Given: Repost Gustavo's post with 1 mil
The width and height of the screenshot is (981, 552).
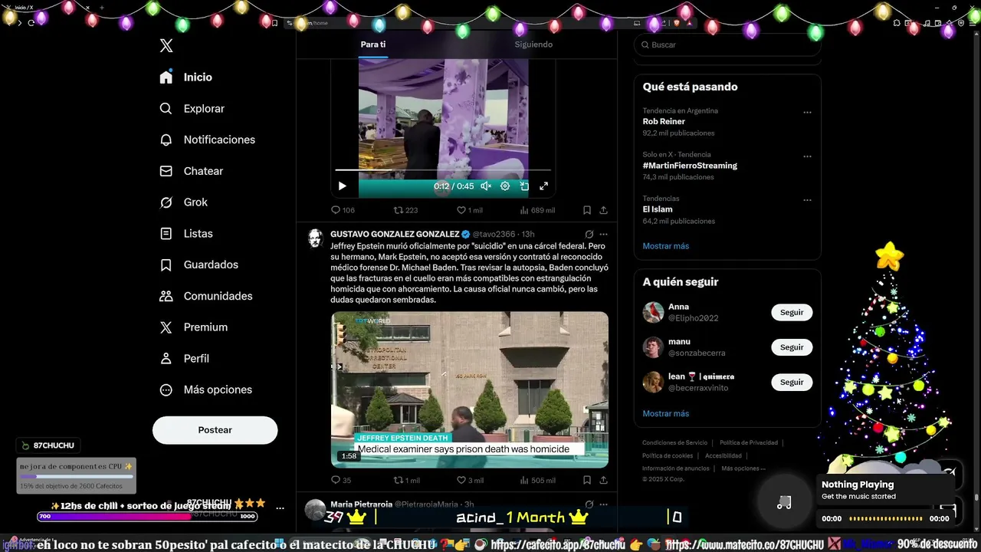Looking at the screenshot, I should 406,481.
